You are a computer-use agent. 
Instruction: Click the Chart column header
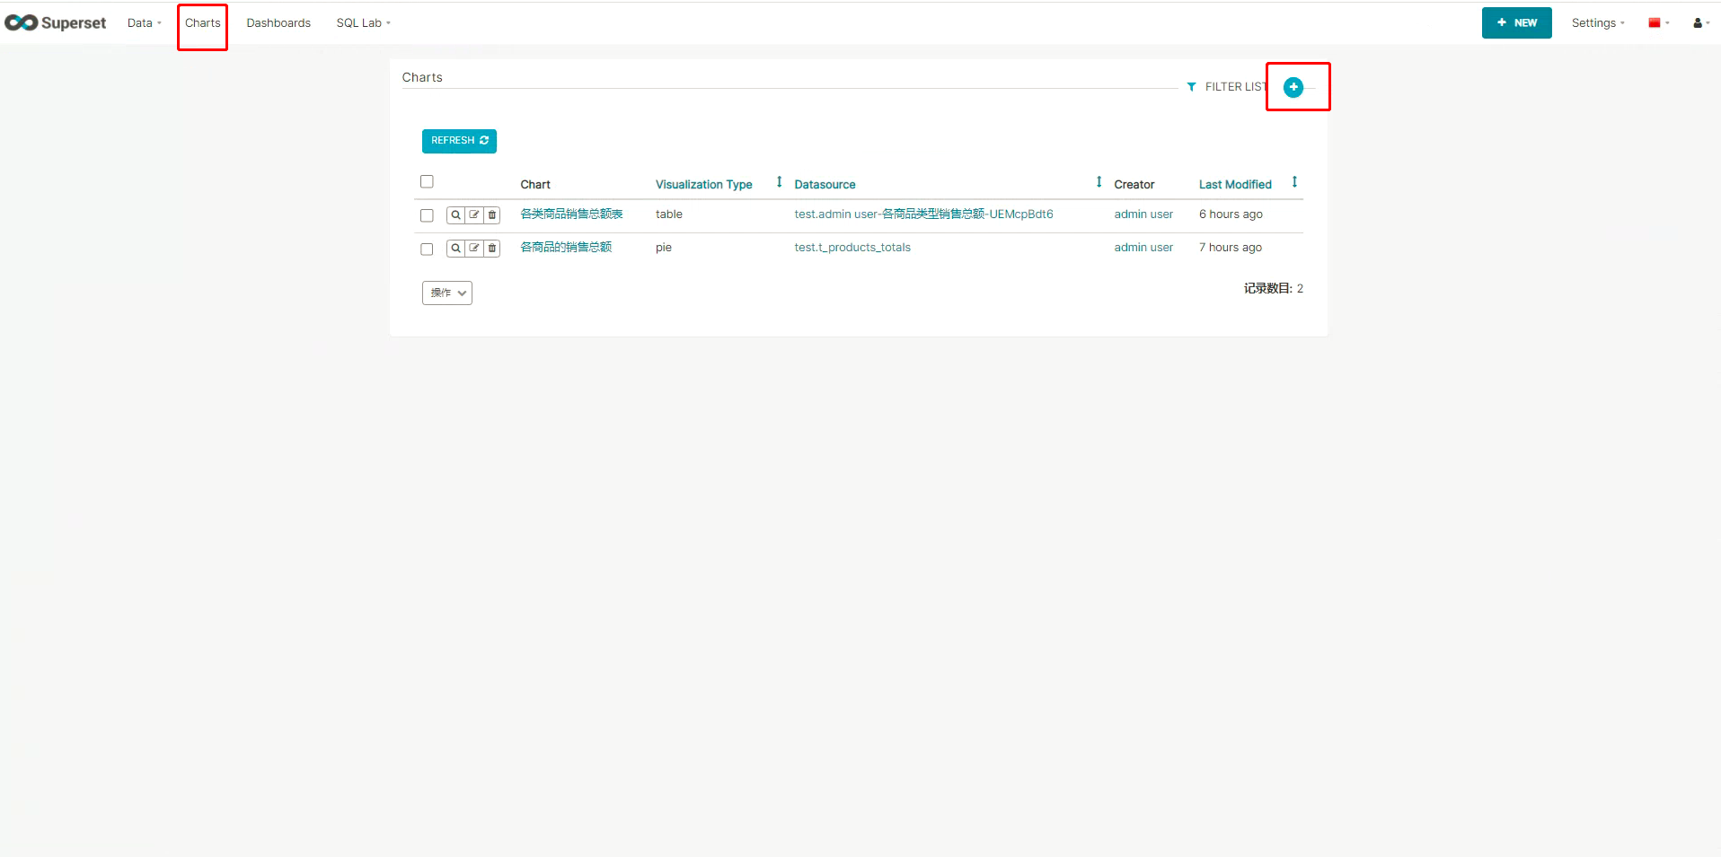[x=535, y=185]
